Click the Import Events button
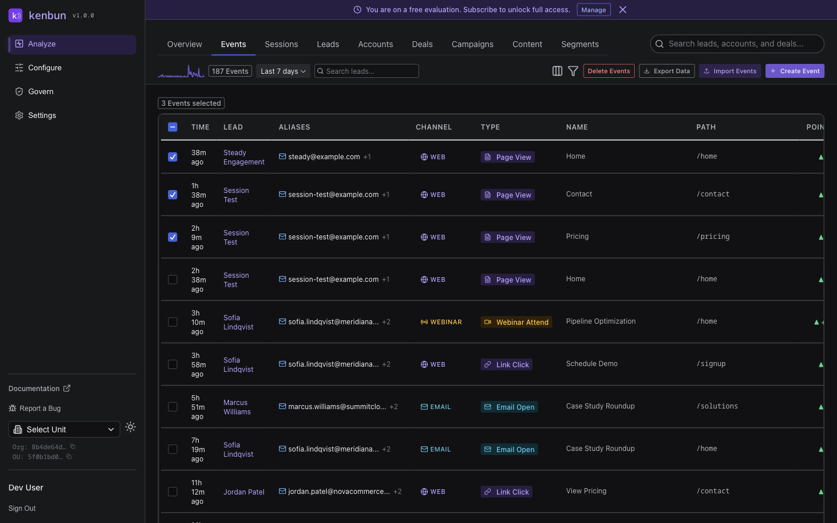837x523 pixels. point(730,71)
